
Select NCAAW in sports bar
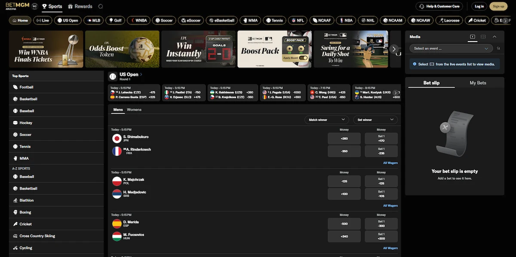[420, 20]
